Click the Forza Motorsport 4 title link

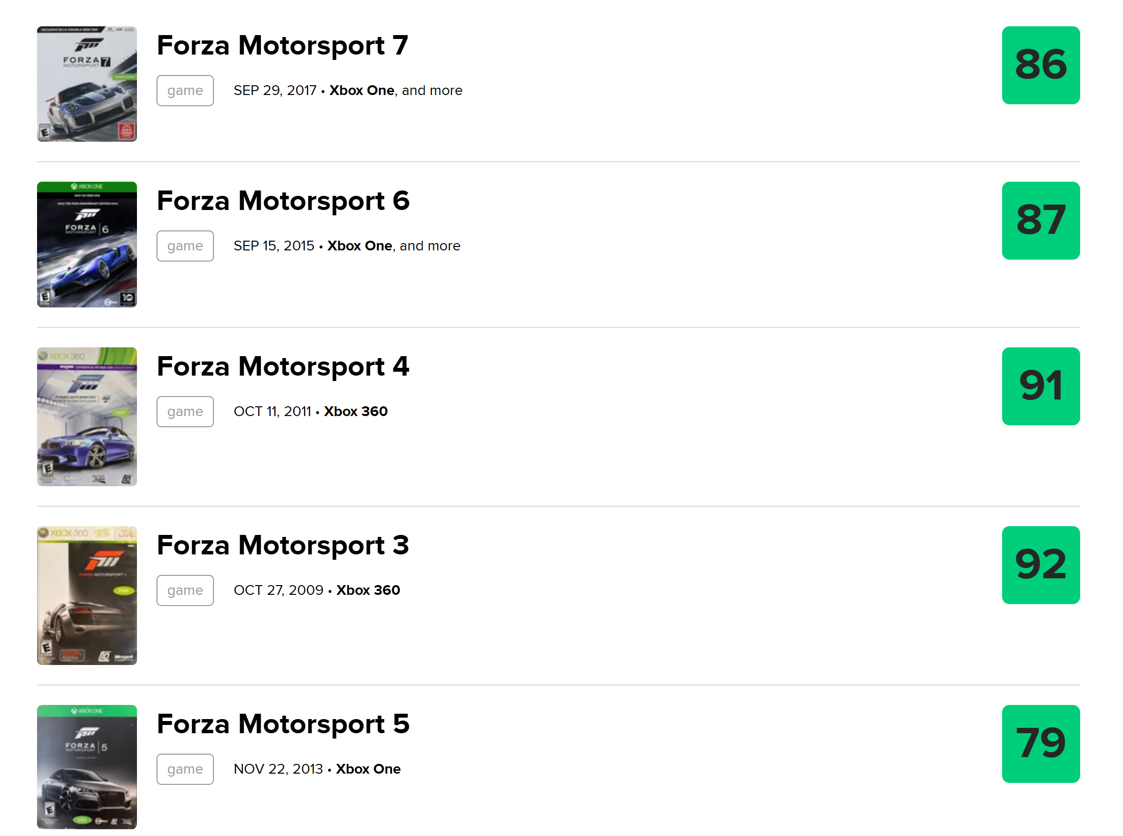pyautogui.click(x=283, y=366)
